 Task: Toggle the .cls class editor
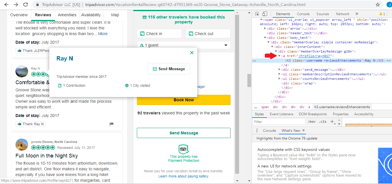pos(323,122)
